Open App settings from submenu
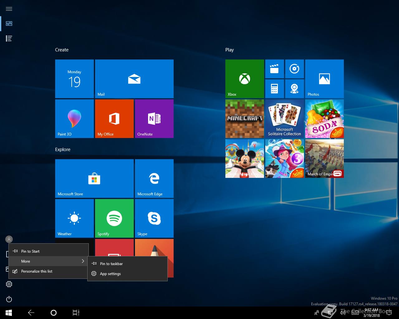Viewport: 399px width, 319px height. tap(127, 274)
